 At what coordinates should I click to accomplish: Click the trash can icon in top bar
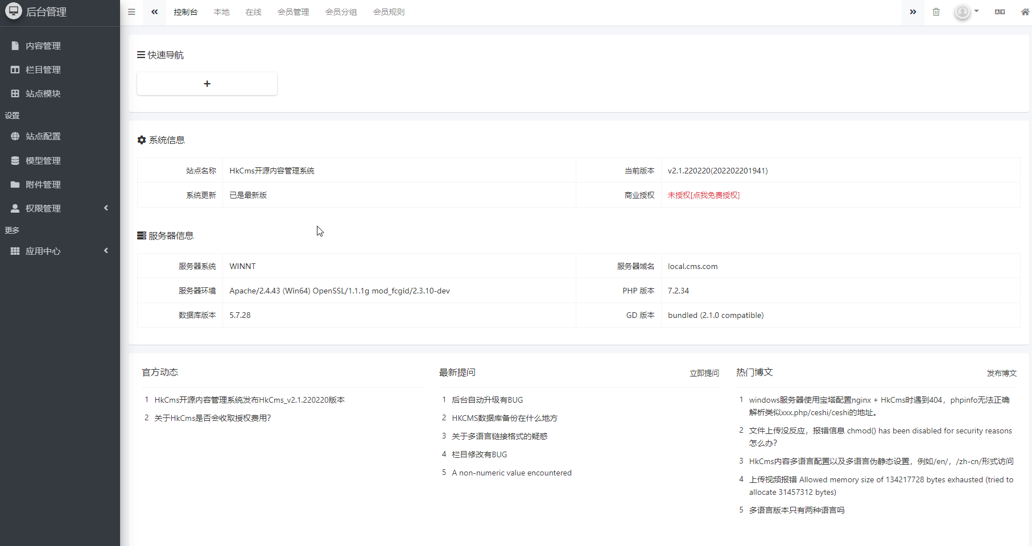click(936, 12)
